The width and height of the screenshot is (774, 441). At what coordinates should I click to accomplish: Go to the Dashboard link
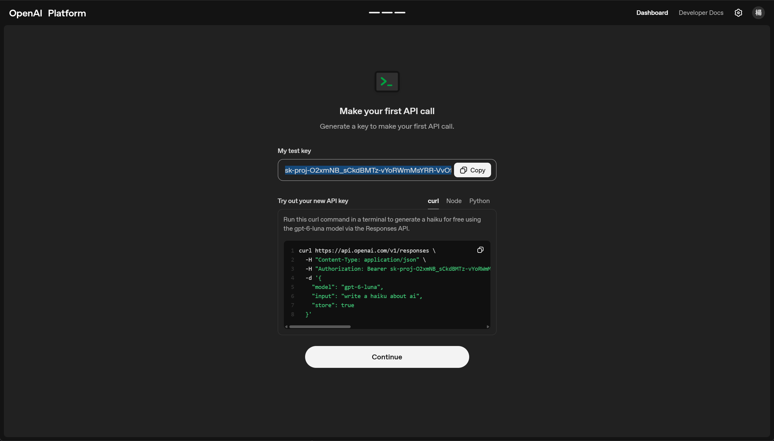[x=652, y=13]
